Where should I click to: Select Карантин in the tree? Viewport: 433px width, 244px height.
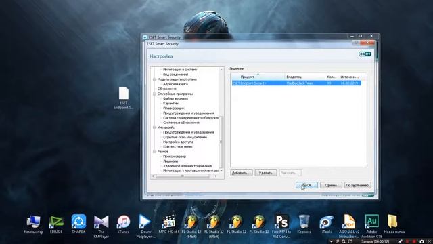point(170,104)
